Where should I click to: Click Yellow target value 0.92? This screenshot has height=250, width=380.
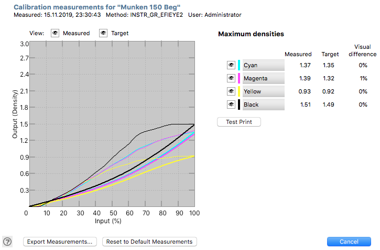(328, 91)
